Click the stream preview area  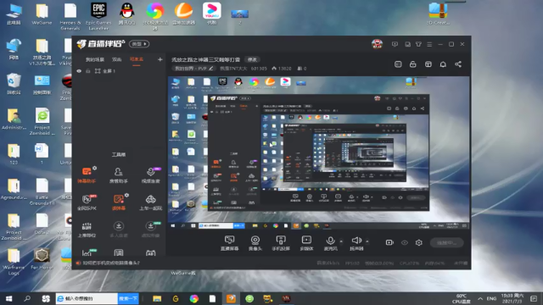pyautogui.click(x=319, y=152)
